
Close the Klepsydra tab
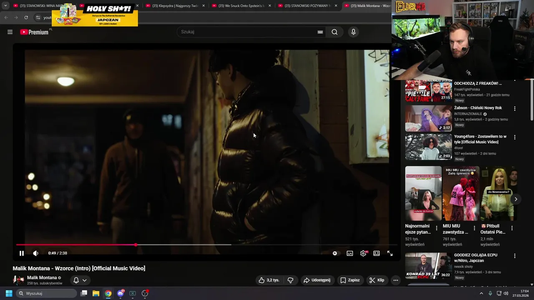[x=204, y=6]
